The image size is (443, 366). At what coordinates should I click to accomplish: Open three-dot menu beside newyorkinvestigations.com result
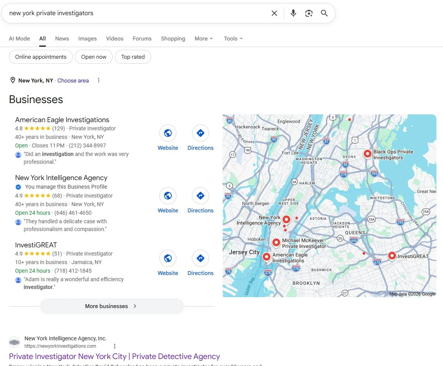(x=114, y=346)
